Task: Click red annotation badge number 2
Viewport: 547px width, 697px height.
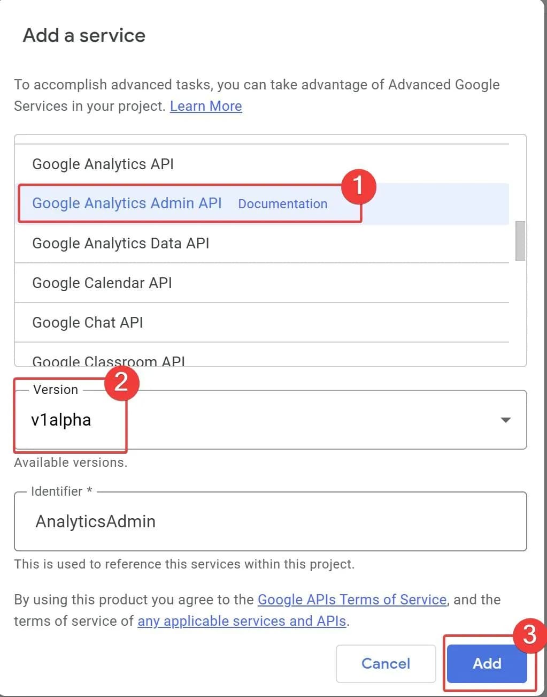Action: (x=121, y=382)
